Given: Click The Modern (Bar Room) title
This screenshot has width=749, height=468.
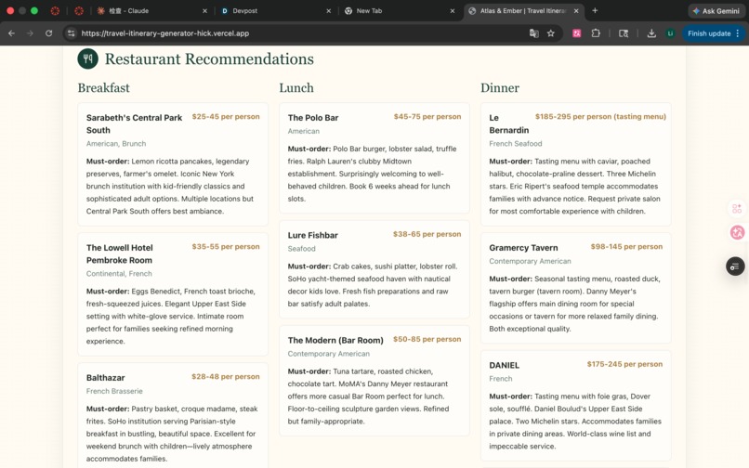Looking at the screenshot, I should (335, 341).
